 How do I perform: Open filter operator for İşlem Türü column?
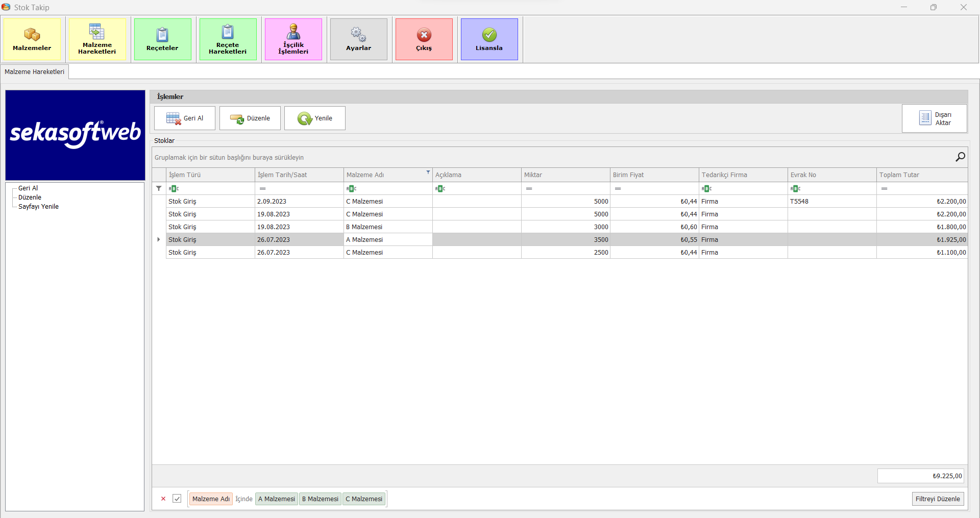[x=174, y=189]
